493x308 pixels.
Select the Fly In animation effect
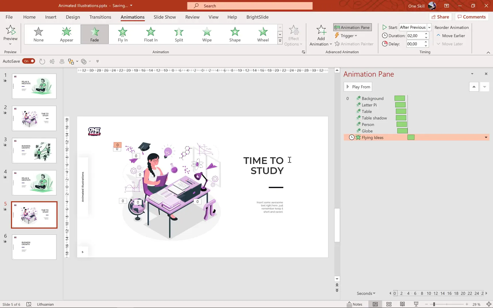[123, 34]
